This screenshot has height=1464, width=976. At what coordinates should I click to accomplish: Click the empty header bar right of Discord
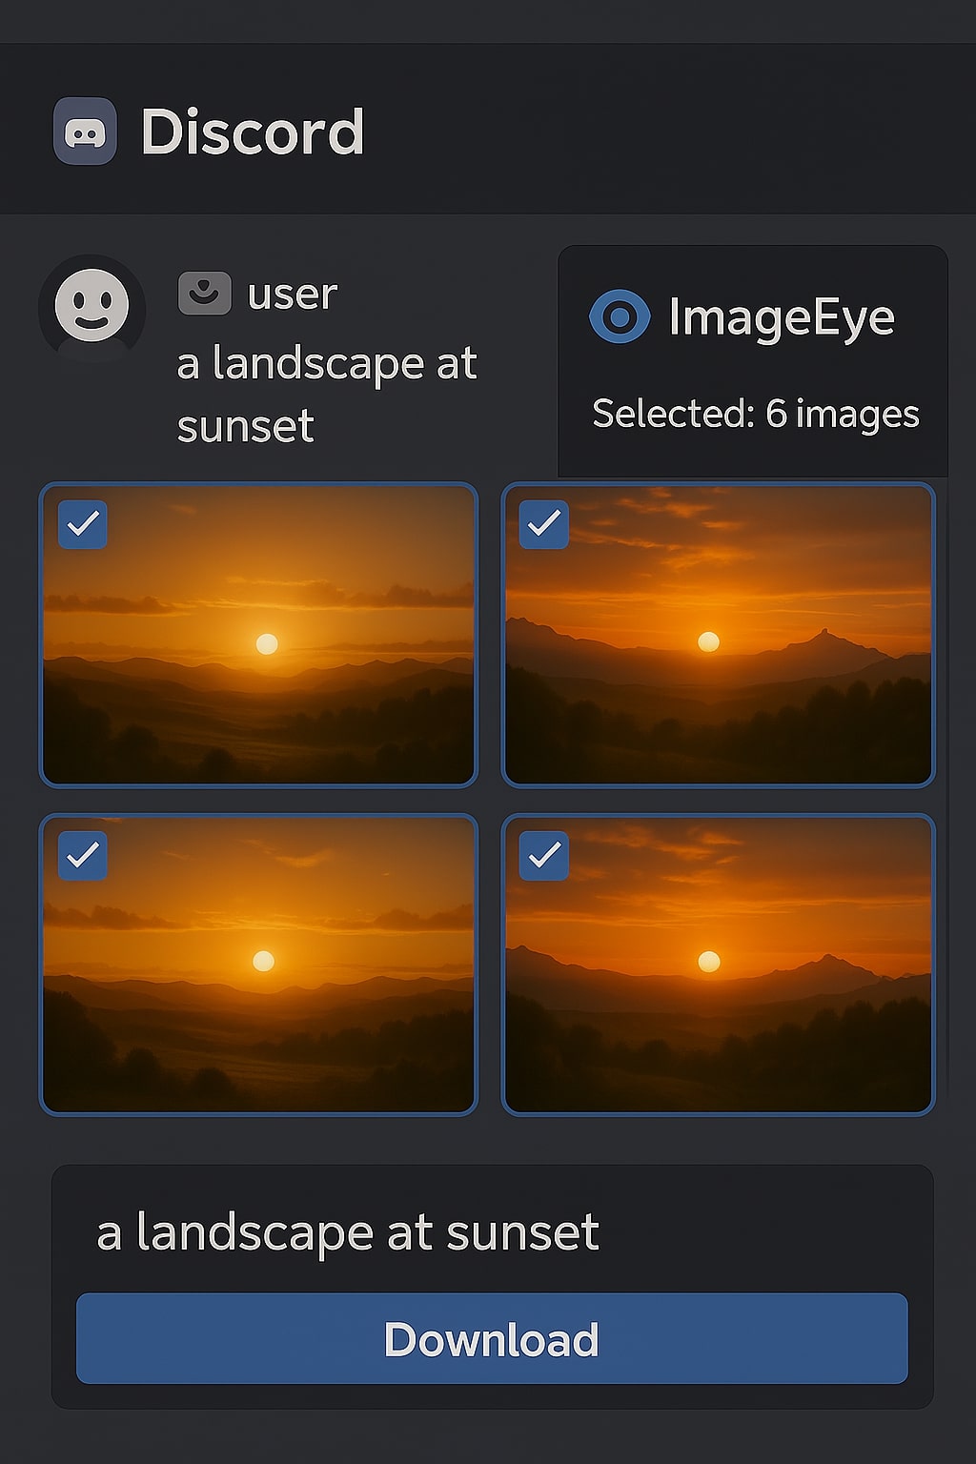point(667,130)
